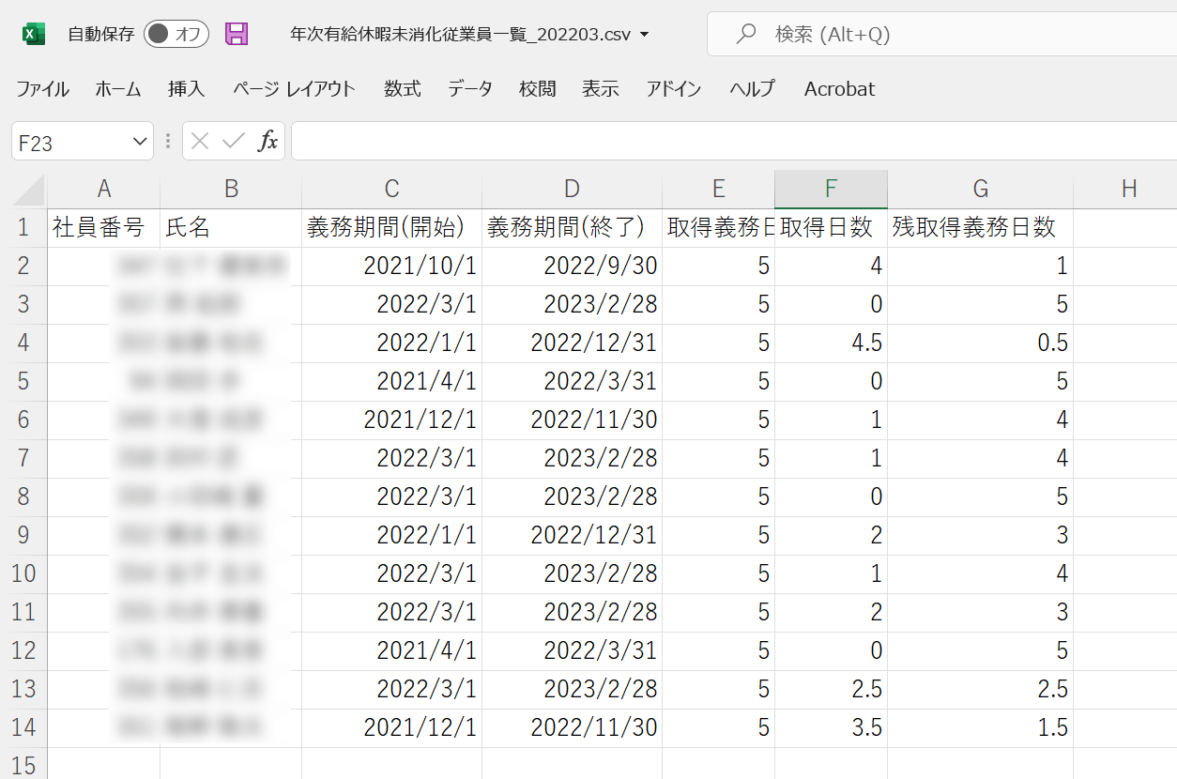
Task: Click the 検索 search input field
Action: [939, 35]
